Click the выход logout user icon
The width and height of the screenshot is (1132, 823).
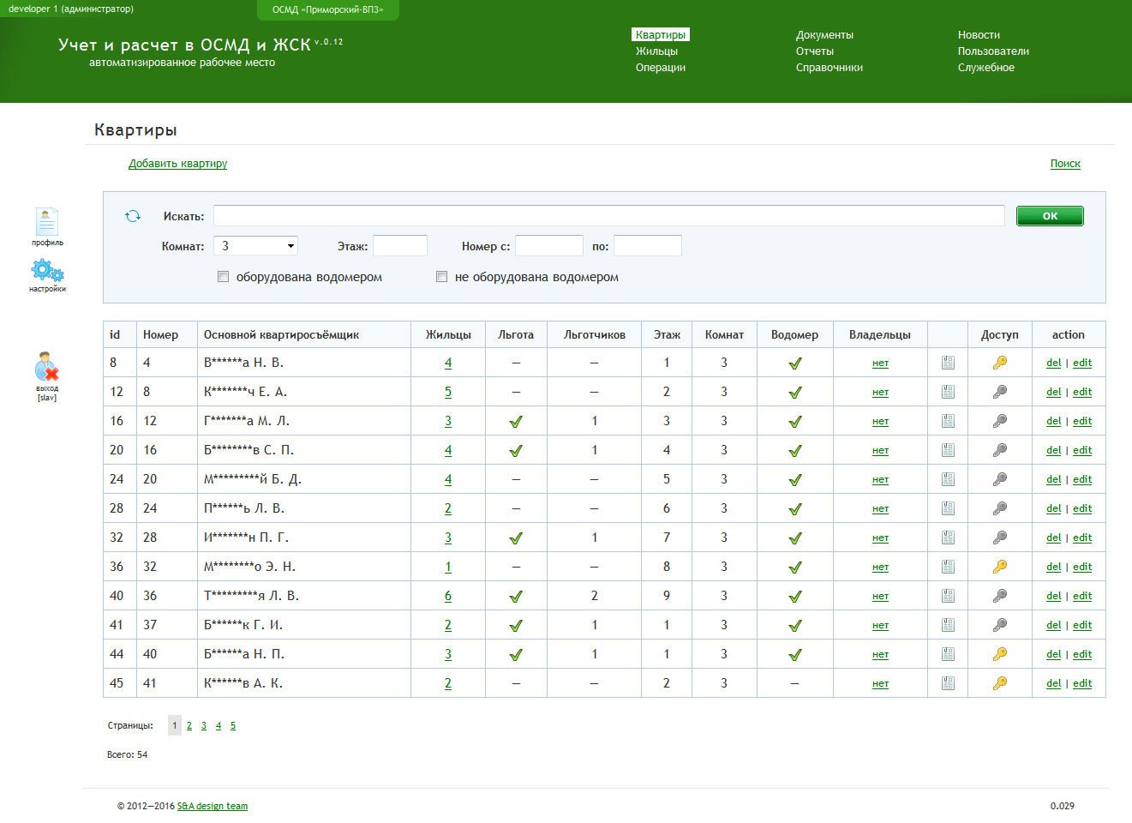[47, 366]
